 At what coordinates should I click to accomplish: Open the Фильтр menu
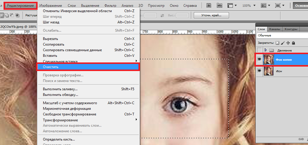coord(110,6)
